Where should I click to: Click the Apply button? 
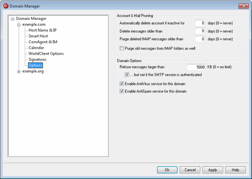point(213,170)
